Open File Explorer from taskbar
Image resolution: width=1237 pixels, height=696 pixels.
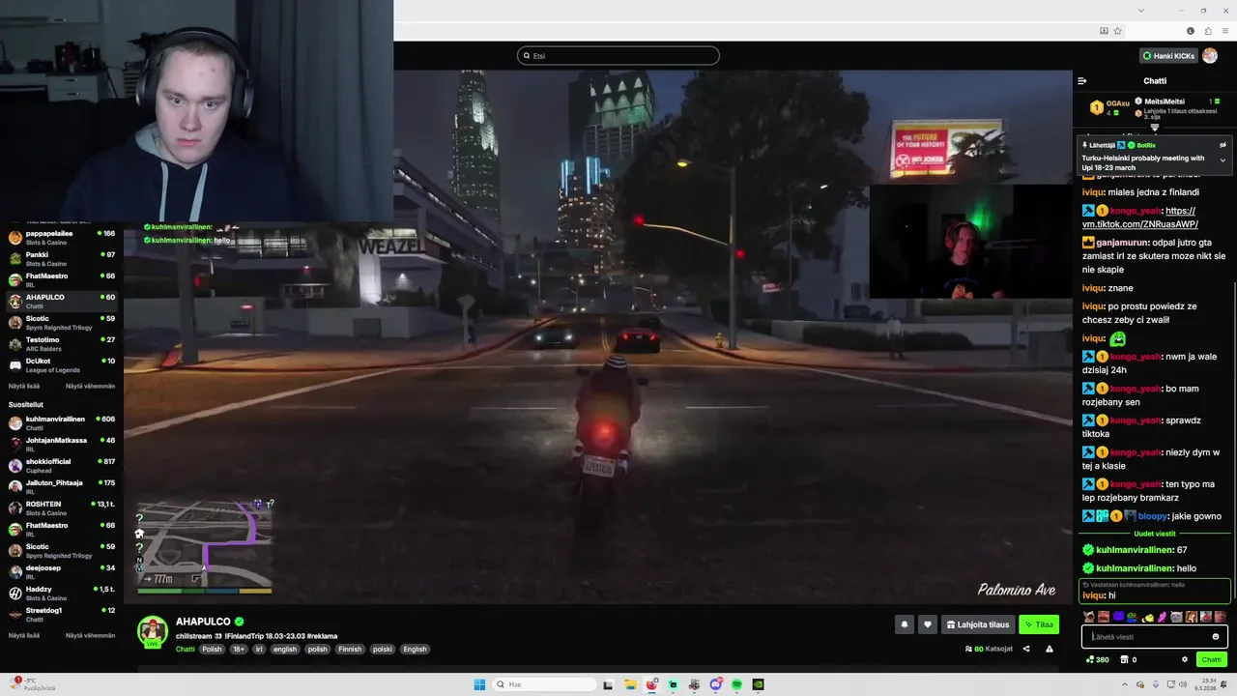tap(630, 684)
